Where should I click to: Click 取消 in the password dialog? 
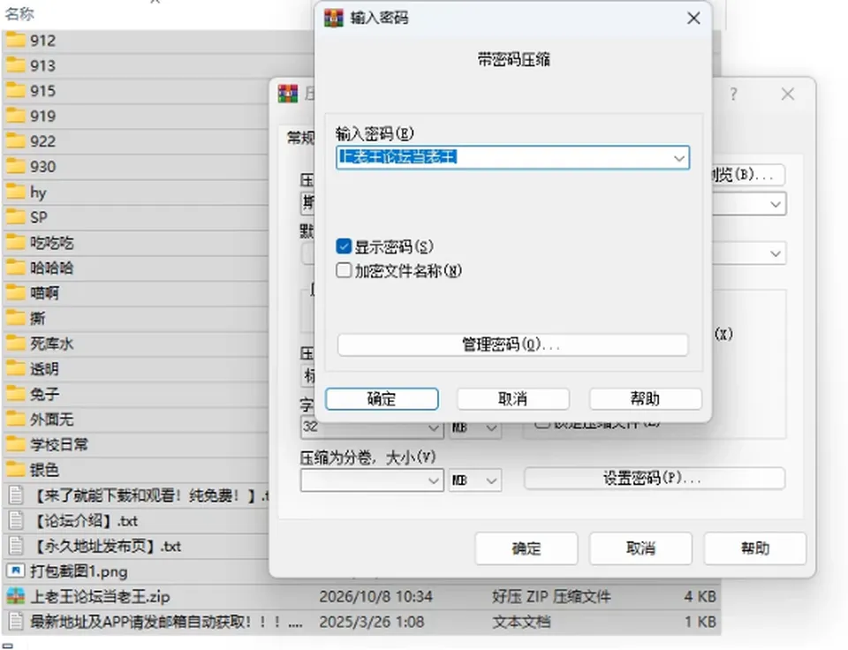[512, 399]
